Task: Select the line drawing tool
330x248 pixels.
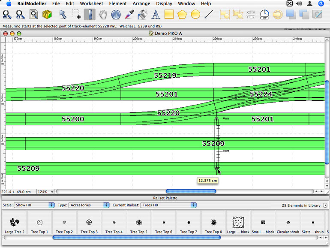Action: pos(209,15)
